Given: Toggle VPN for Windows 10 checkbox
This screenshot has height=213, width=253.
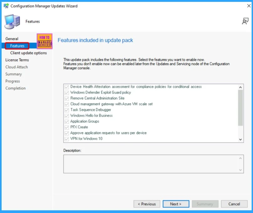Looking at the screenshot, I should tap(67, 139).
